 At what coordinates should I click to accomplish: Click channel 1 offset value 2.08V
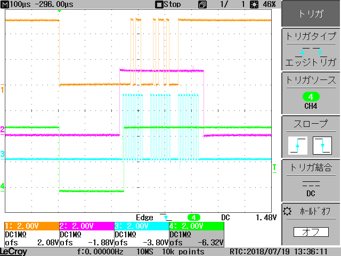coord(48,243)
